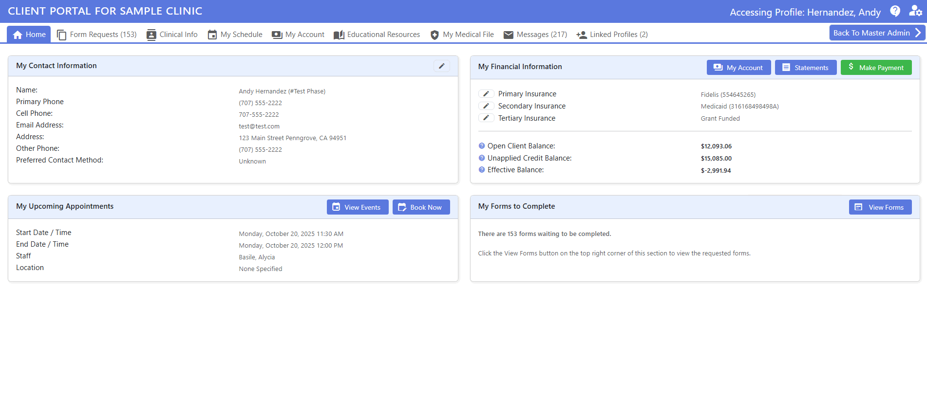Book a new appointment with Book Now
Viewport: 927px width, 398px height.
421,207
